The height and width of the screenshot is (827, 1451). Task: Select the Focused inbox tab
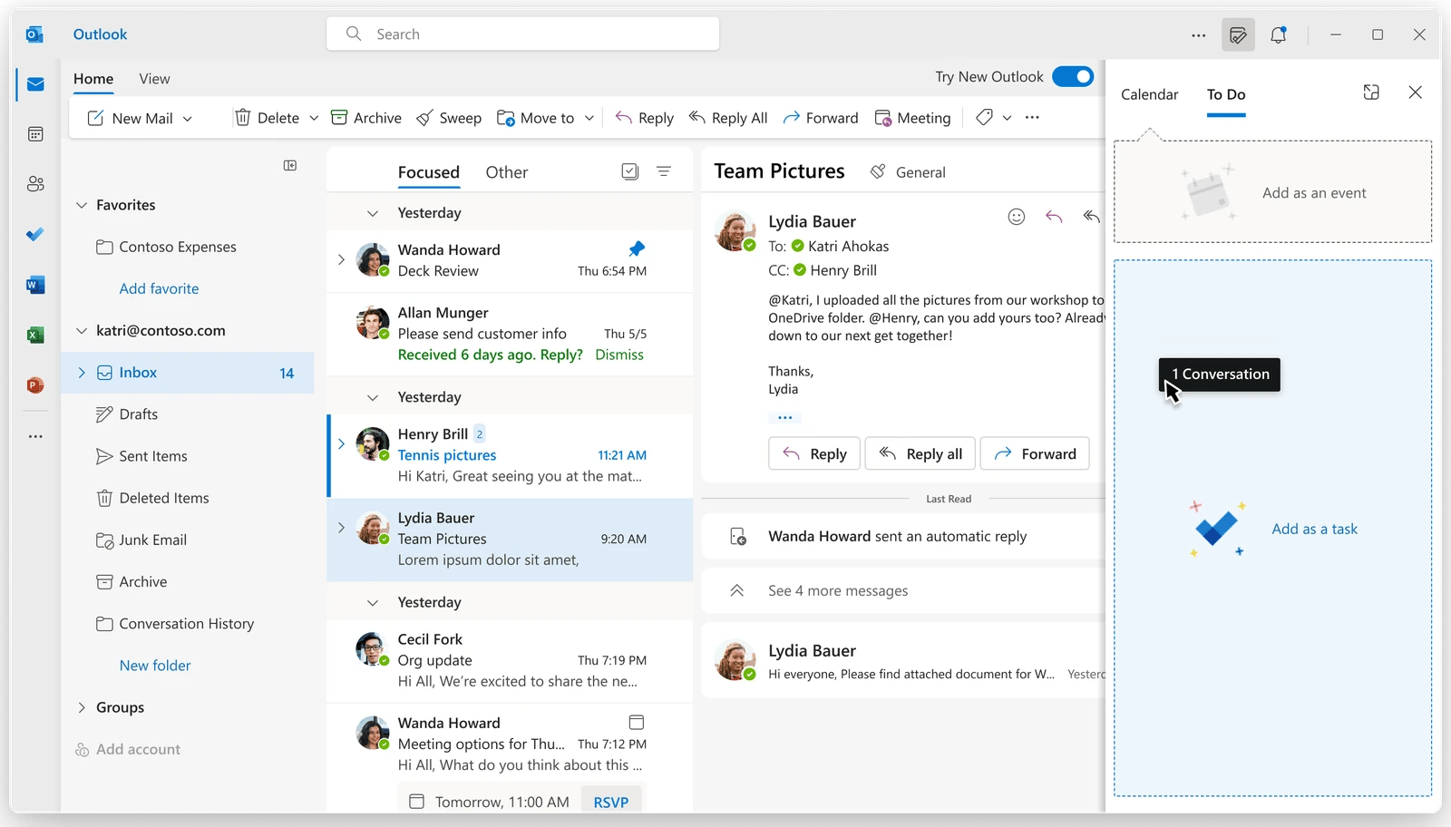coord(428,172)
